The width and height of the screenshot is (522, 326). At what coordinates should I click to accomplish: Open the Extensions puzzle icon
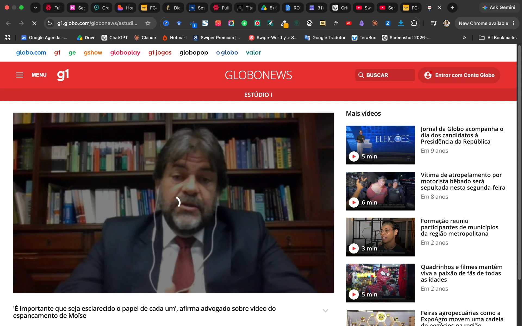coord(414,23)
